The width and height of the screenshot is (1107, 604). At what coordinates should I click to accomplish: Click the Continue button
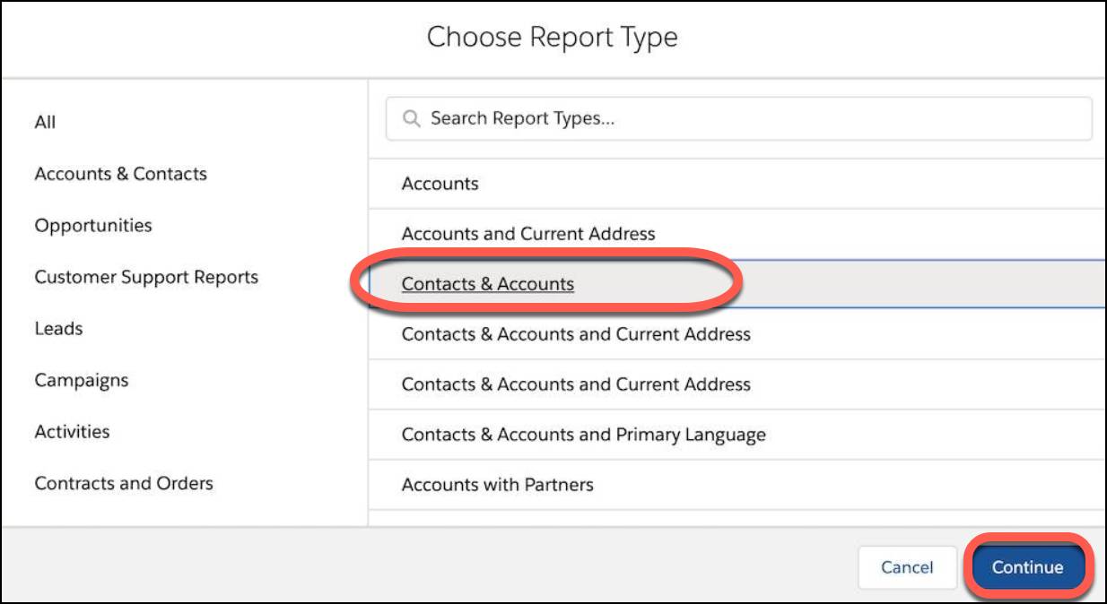(1027, 567)
